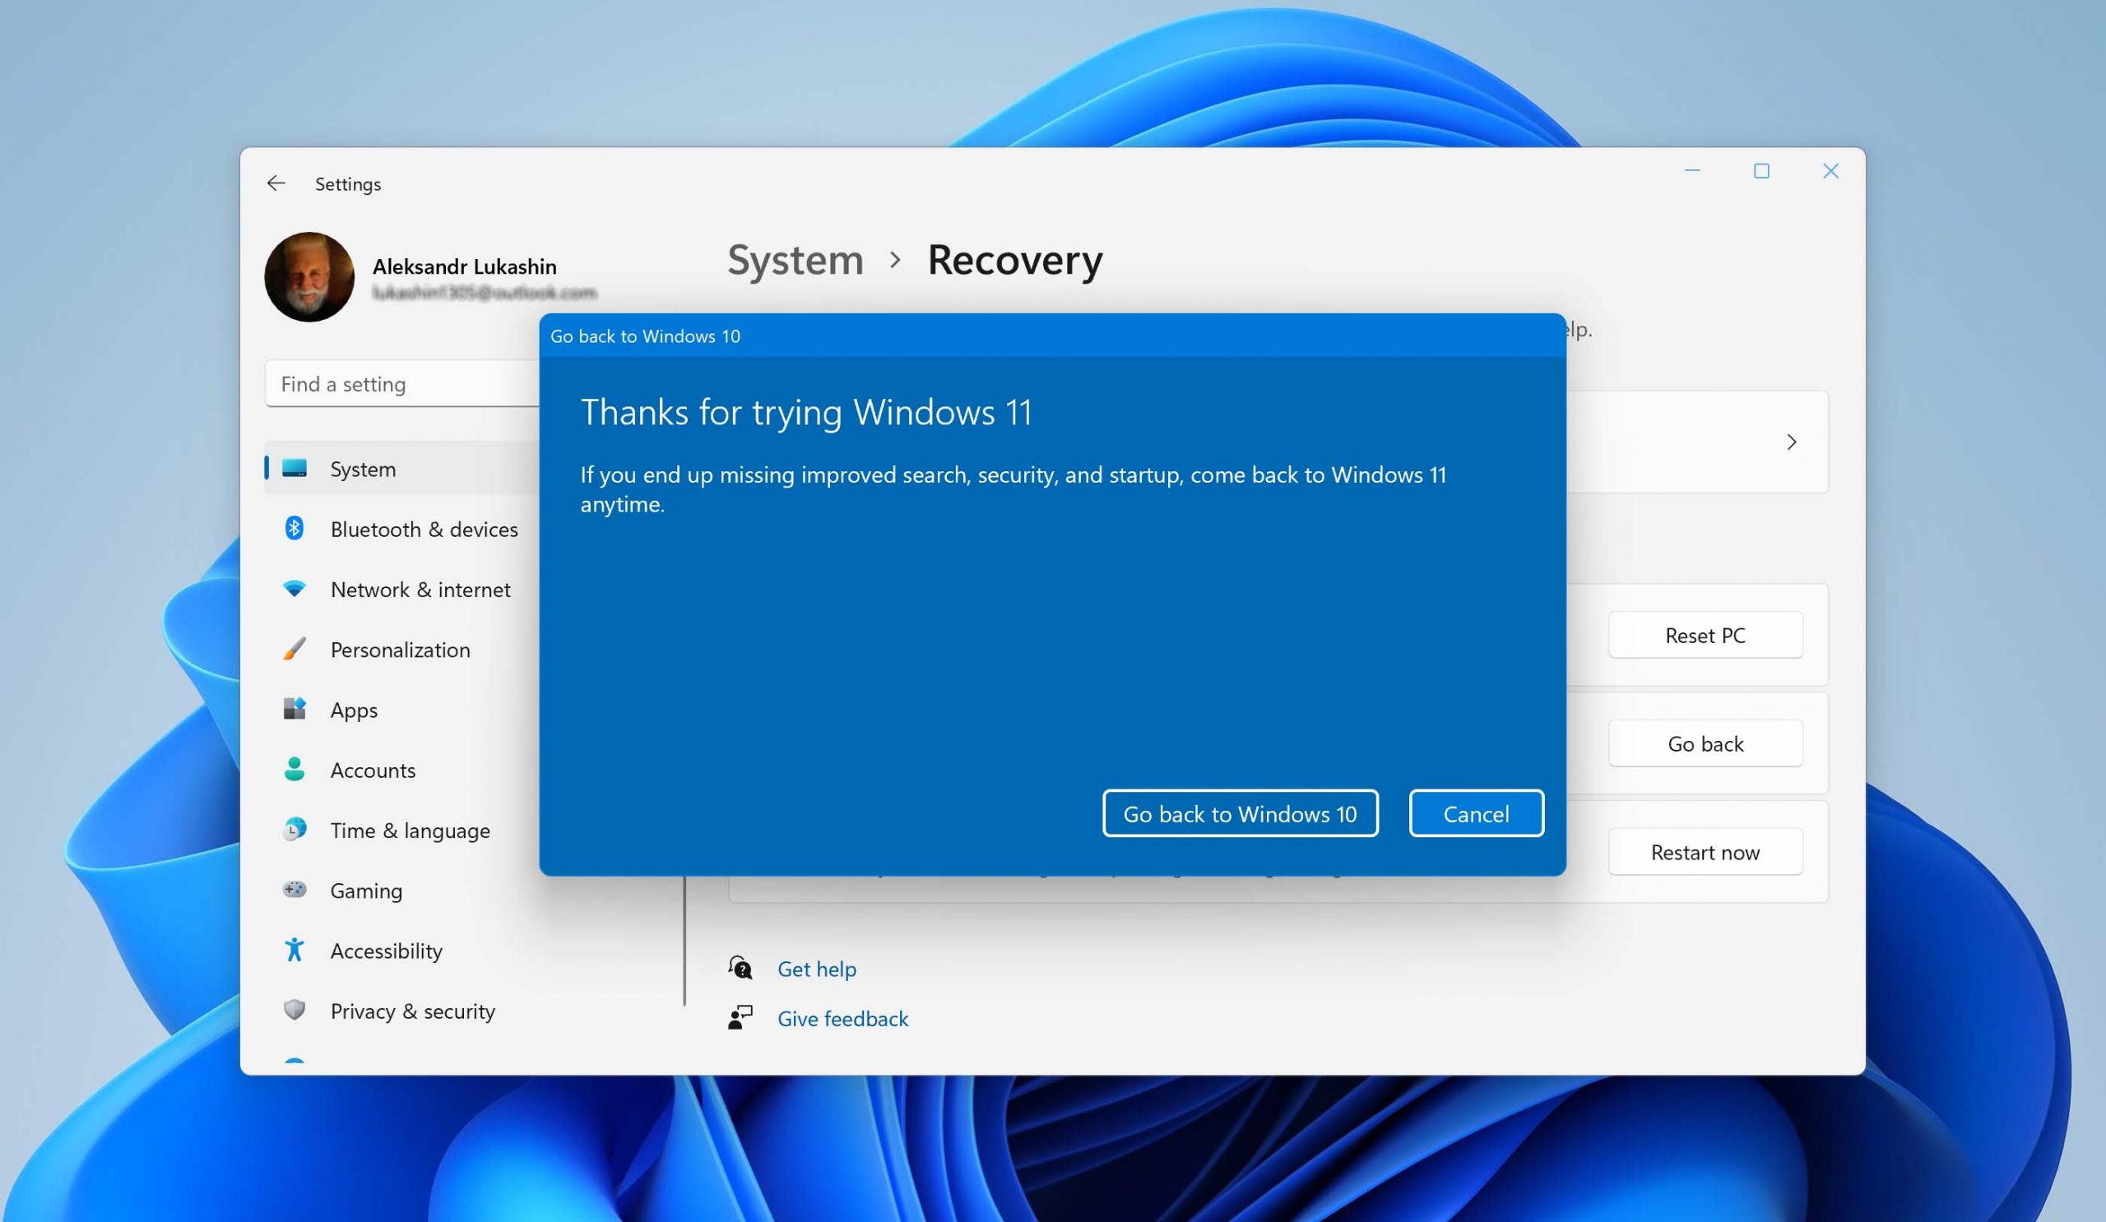Click the Personalization paintbrush icon

point(295,648)
